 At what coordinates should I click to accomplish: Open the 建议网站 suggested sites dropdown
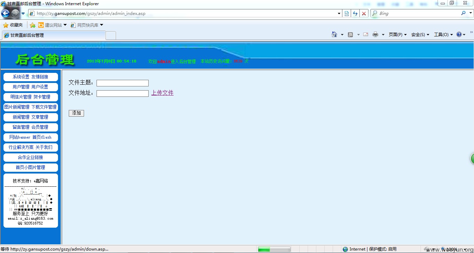click(52, 25)
